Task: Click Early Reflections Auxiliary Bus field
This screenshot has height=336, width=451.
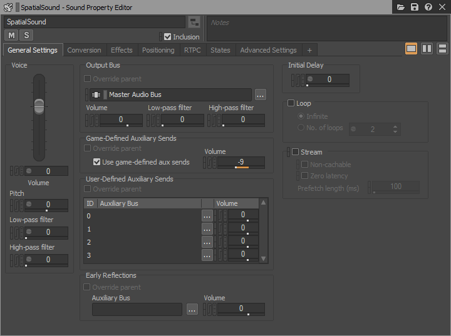Action: (137, 309)
